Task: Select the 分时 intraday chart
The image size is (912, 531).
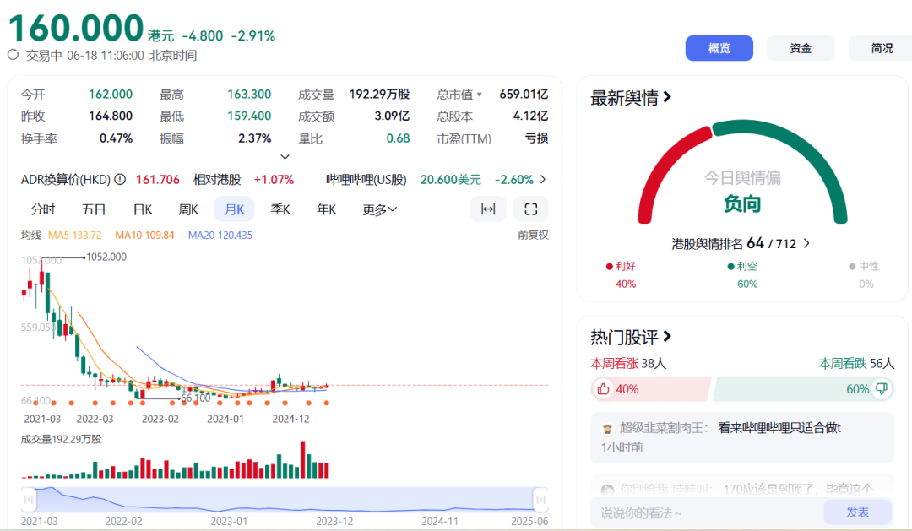Action: click(x=43, y=209)
